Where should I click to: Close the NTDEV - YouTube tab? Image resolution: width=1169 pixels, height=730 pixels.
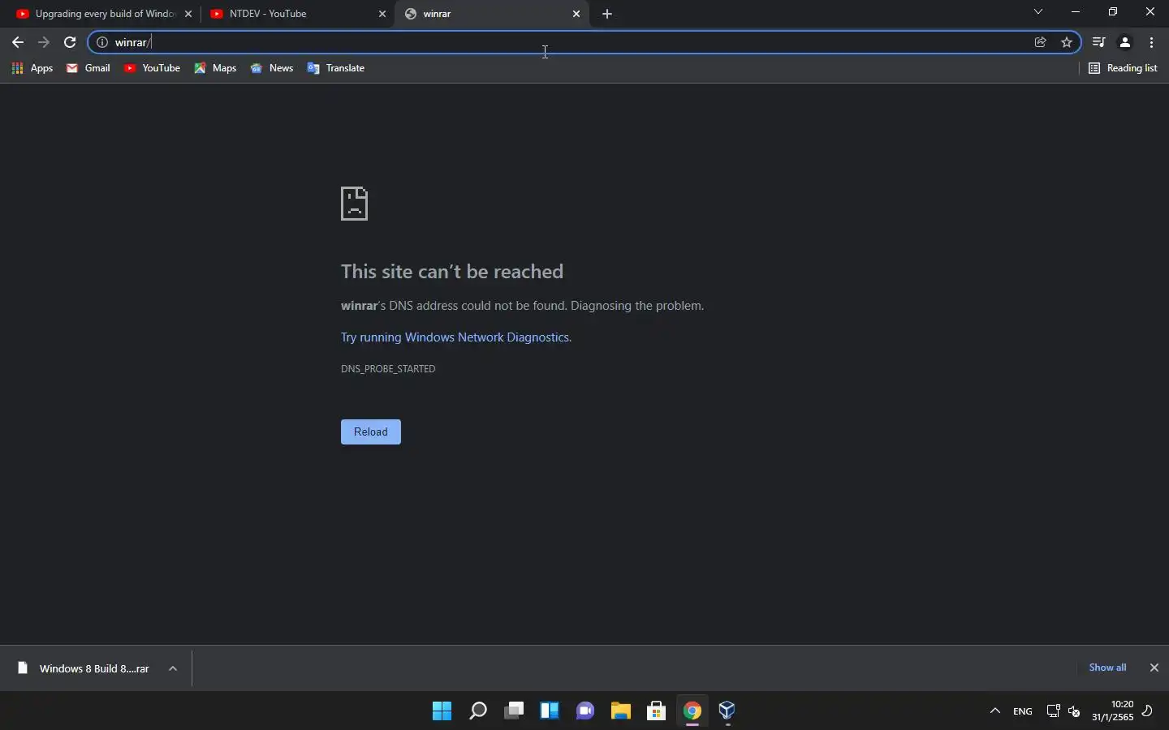pos(383,14)
